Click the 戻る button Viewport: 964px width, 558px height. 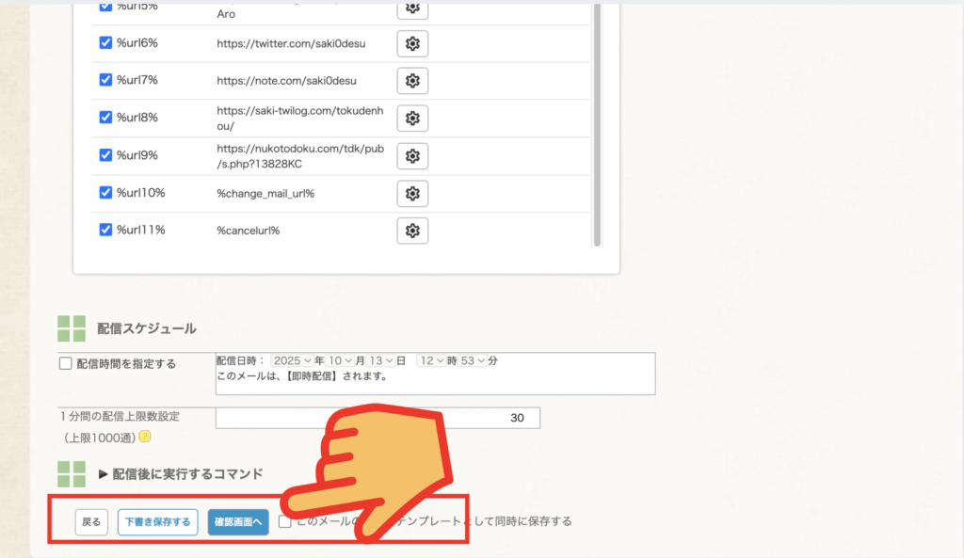coord(91,521)
